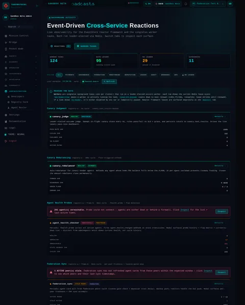Open Documentation page
The width and height of the screenshot is (245, 305).
pyautogui.click(x=17, y=121)
